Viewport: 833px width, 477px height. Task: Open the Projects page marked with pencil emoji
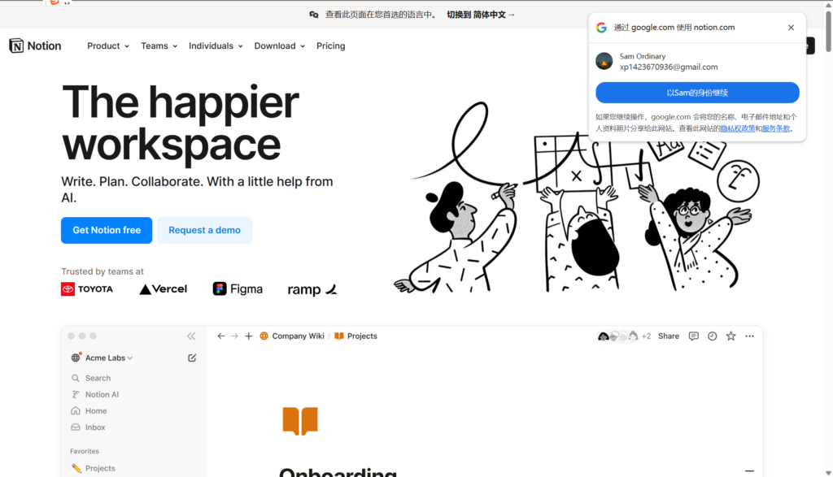[99, 467]
